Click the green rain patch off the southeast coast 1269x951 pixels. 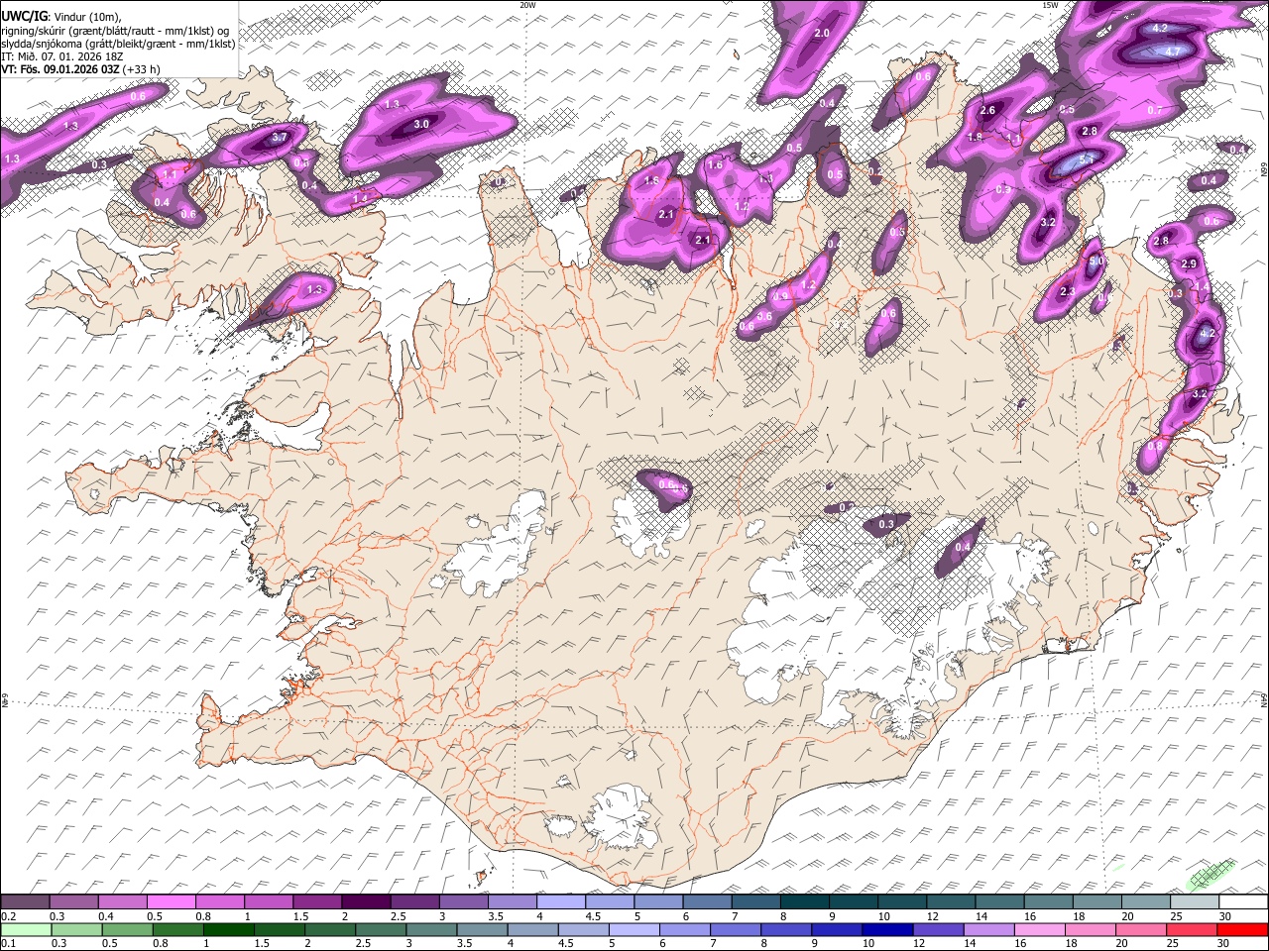(1211, 874)
